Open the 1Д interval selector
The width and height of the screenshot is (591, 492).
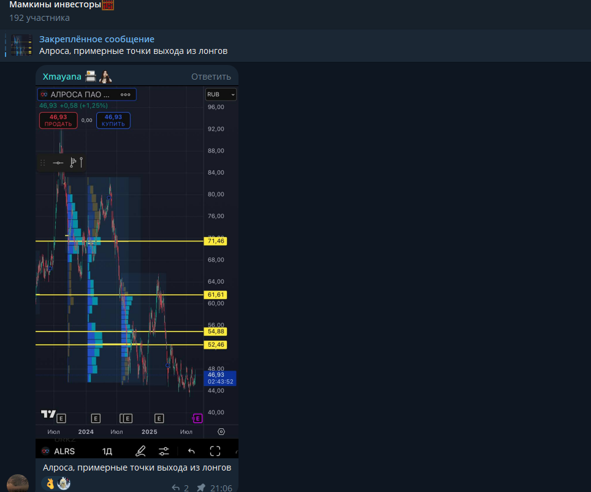(x=107, y=452)
